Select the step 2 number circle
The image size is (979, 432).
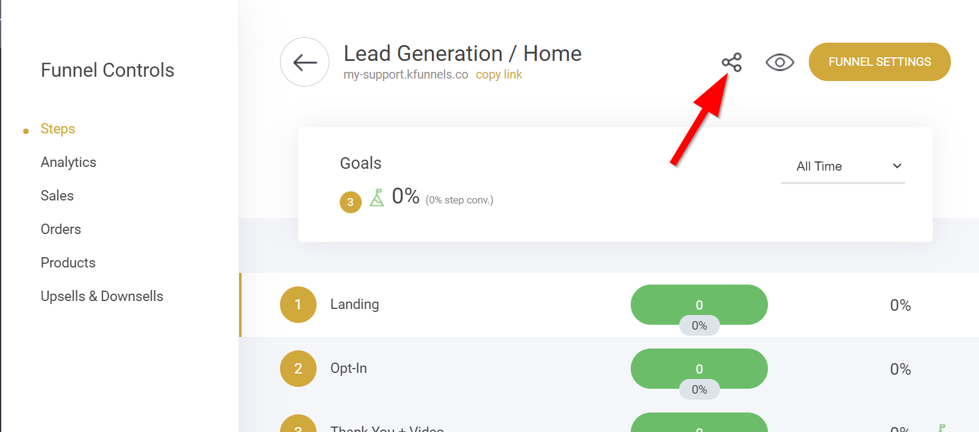[x=298, y=369]
